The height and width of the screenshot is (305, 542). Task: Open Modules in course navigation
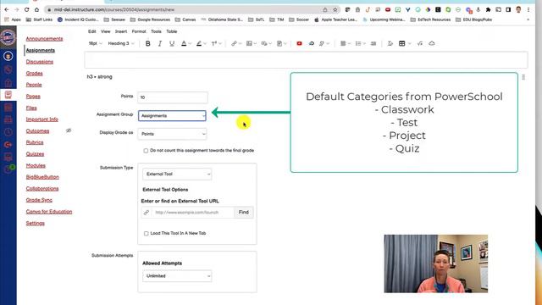36,166
